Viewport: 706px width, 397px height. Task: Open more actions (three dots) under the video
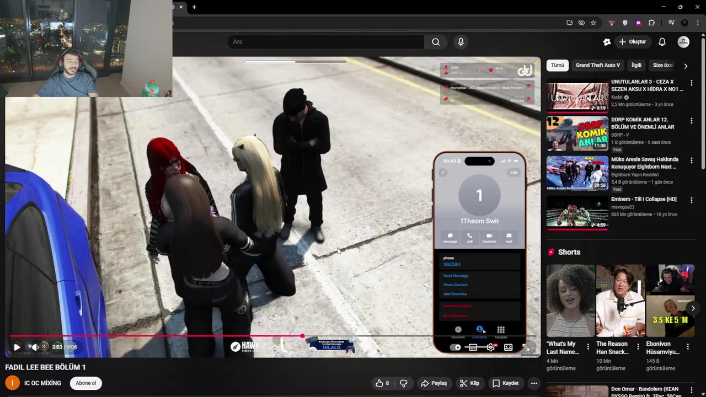click(534, 383)
